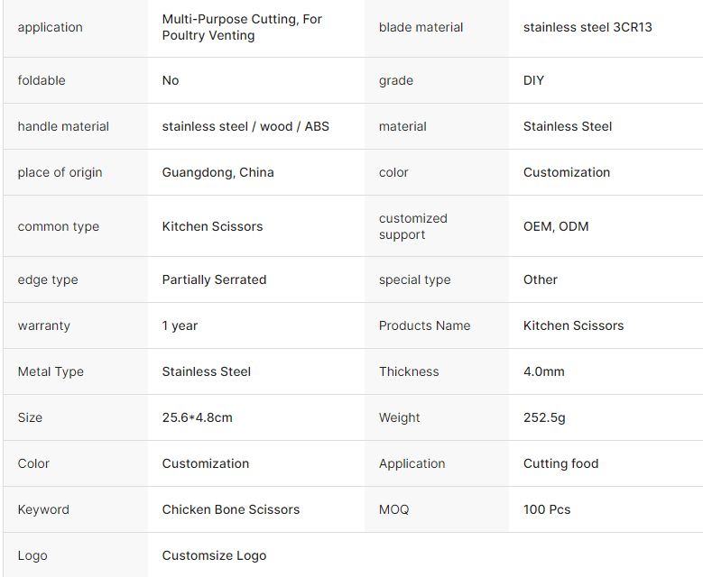703x577 pixels.
Task: Click the "Products Name" label
Action: point(424,325)
